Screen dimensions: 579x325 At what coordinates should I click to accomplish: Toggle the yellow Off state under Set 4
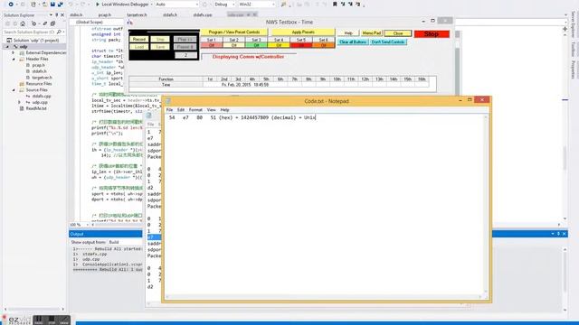pos(279,45)
